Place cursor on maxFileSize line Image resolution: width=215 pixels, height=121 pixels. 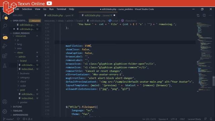(78, 46)
